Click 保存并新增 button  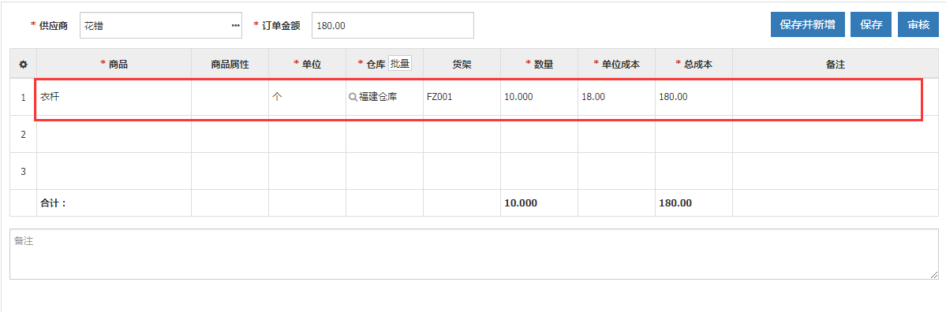[x=807, y=24]
